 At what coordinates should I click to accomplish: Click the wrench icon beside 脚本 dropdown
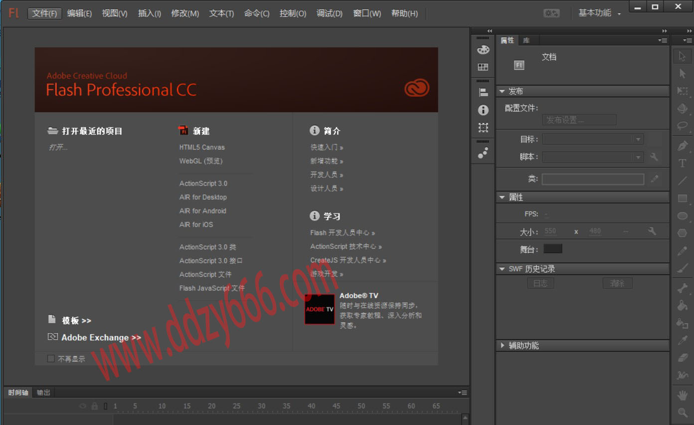[x=654, y=157]
